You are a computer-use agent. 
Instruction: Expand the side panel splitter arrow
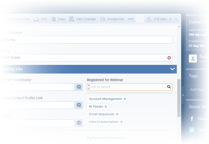(183, 95)
